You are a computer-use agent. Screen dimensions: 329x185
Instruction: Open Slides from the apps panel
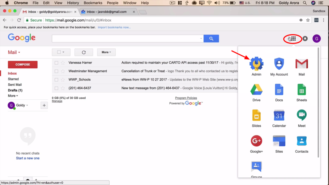coord(256,118)
